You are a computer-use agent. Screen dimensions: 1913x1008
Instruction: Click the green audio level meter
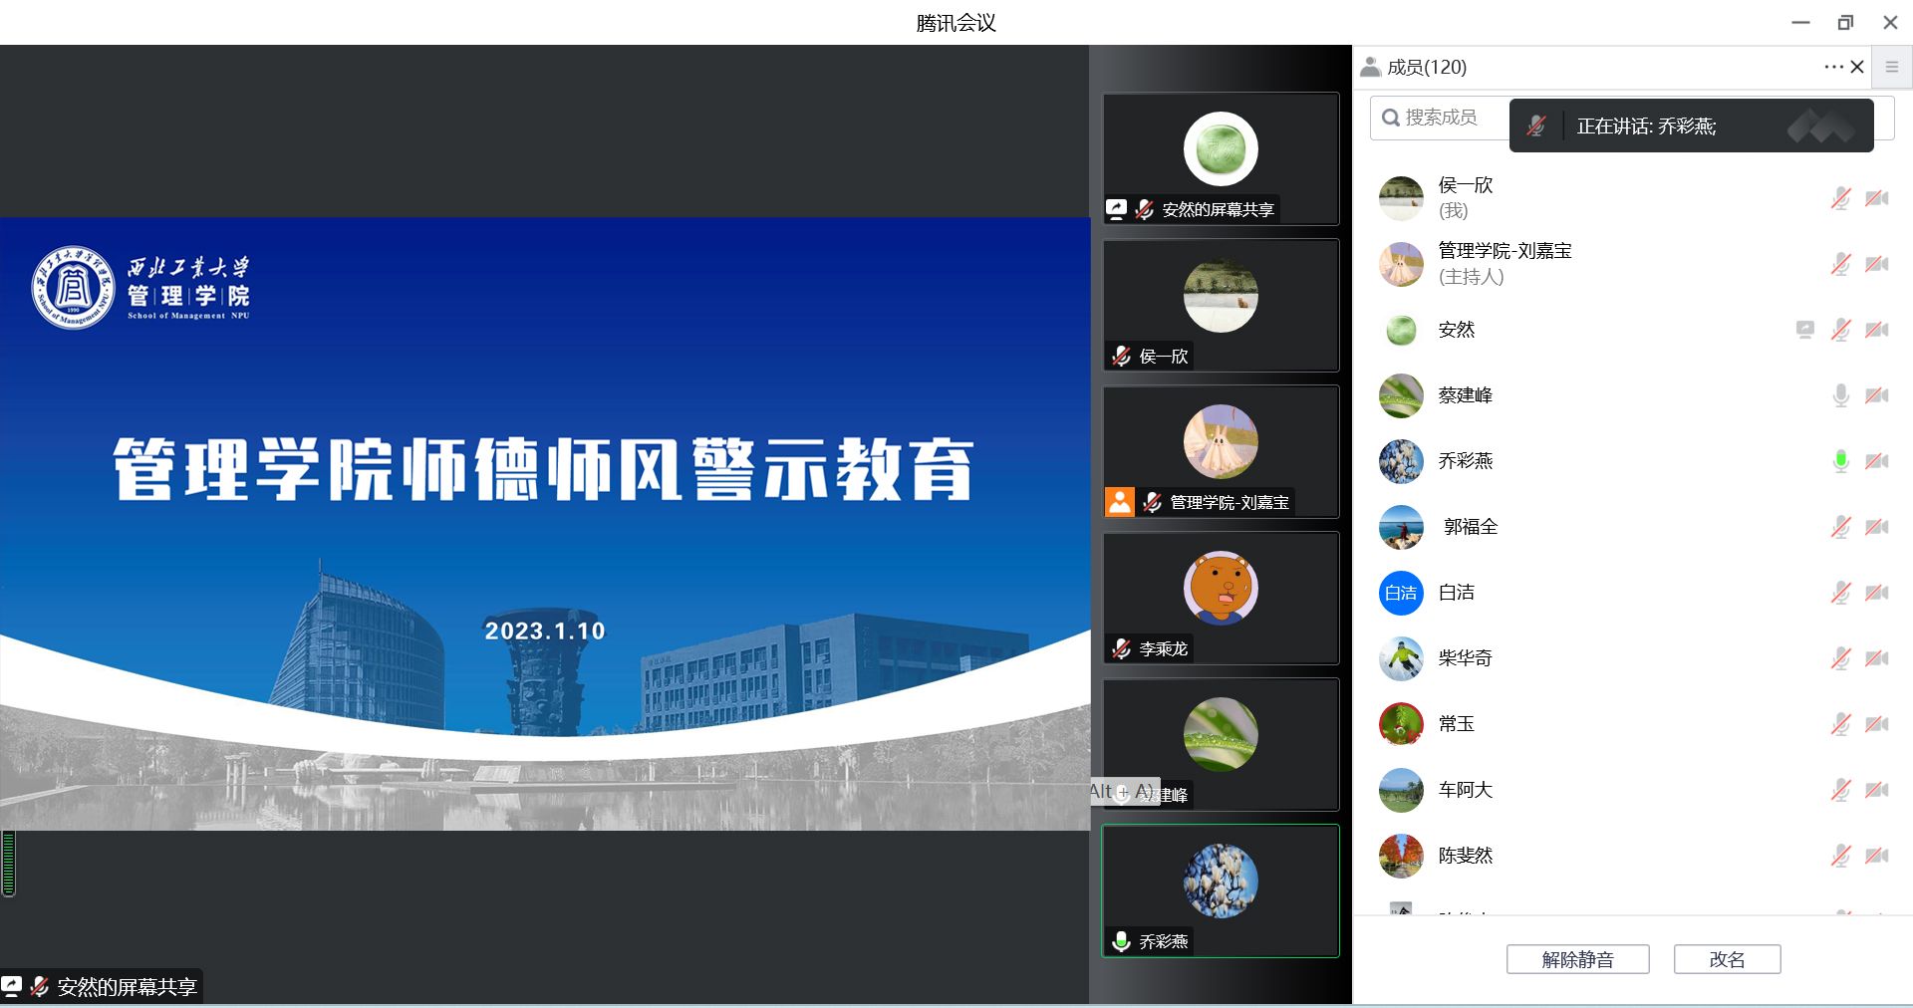(9, 864)
